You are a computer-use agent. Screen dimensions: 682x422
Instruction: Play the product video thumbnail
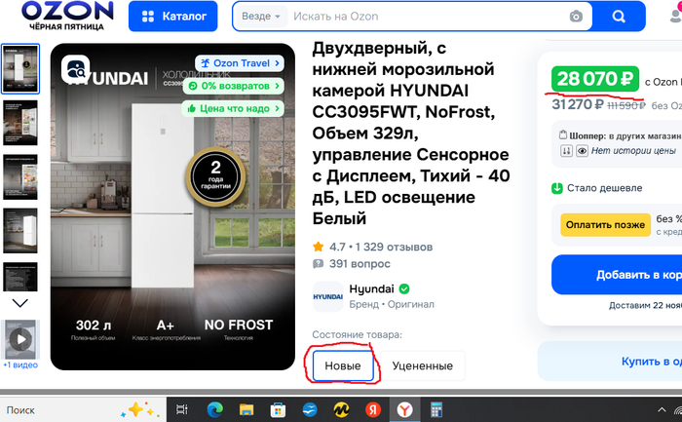[20, 339]
